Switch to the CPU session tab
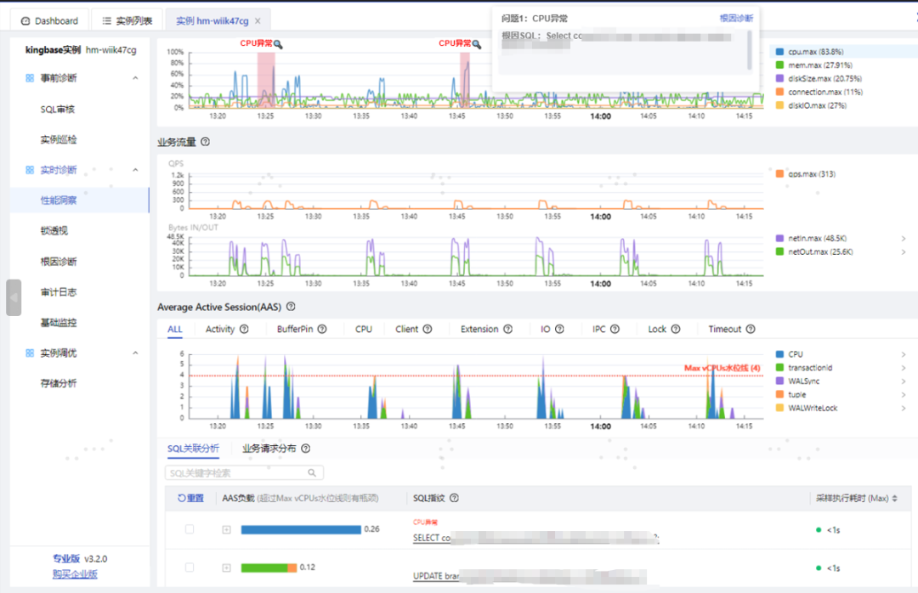The height and width of the screenshot is (593, 918). [364, 329]
